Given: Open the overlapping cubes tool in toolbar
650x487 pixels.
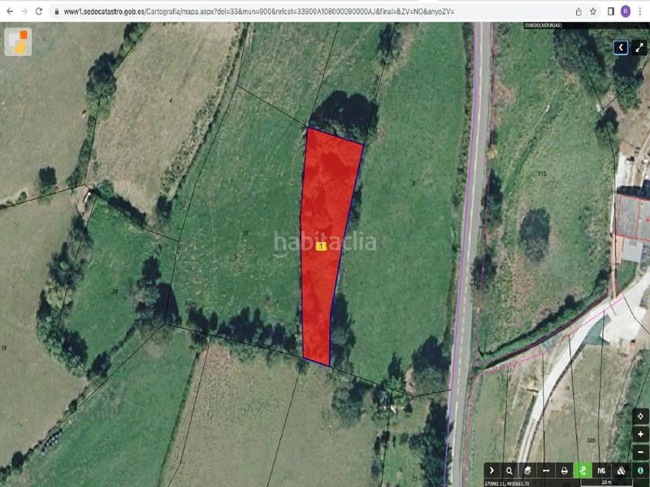Looking at the screenshot, I should coord(621,471).
